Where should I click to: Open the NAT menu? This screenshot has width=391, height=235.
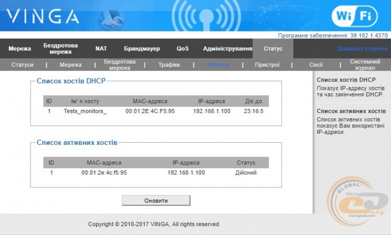click(x=101, y=49)
